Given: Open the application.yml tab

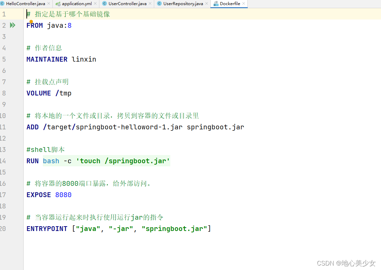Looking at the screenshot, I should pyautogui.click(x=77, y=4).
